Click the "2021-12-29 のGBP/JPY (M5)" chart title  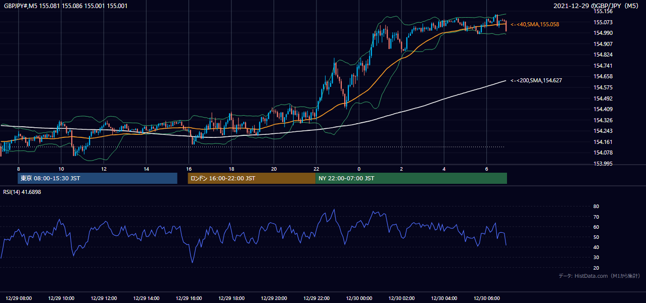click(x=597, y=6)
